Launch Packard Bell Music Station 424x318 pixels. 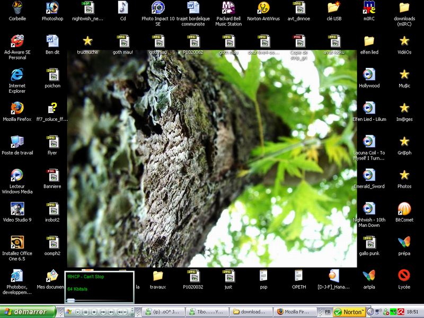click(x=228, y=7)
